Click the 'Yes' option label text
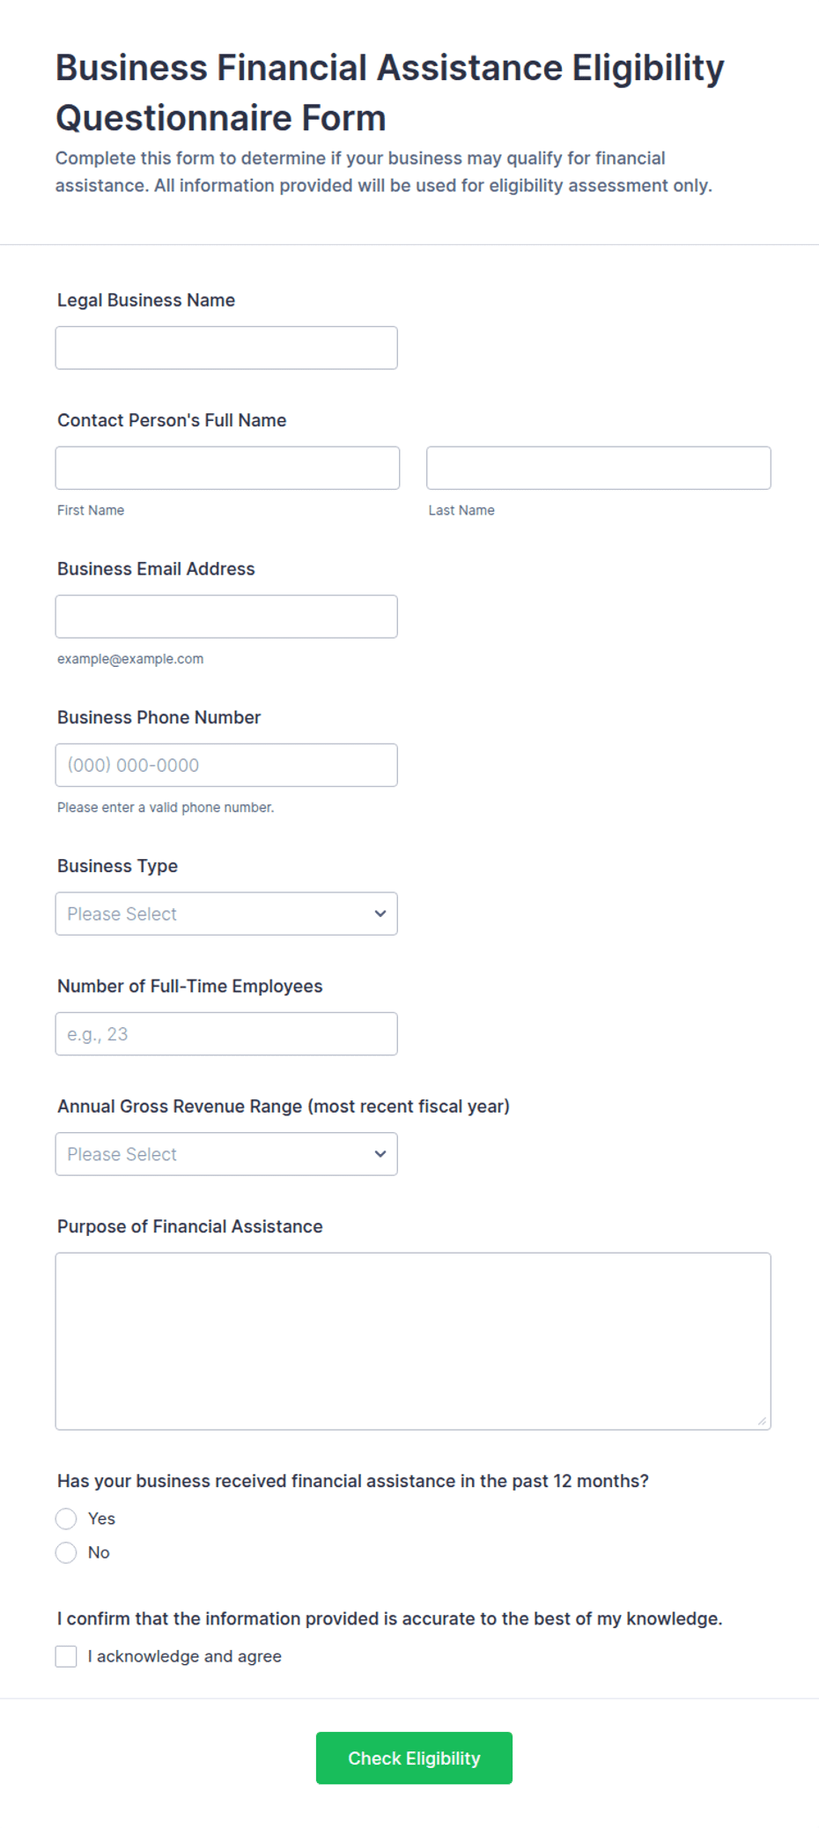Image resolution: width=819 pixels, height=1828 pixels. [x=101, y=1519]
